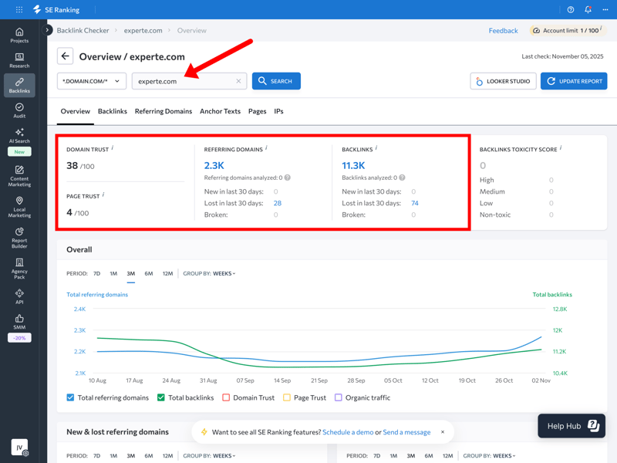Viewport: 617px width, 463px height.
Task: Switch to the Anchor Texts tab
Action: click(x=220, y=111)
